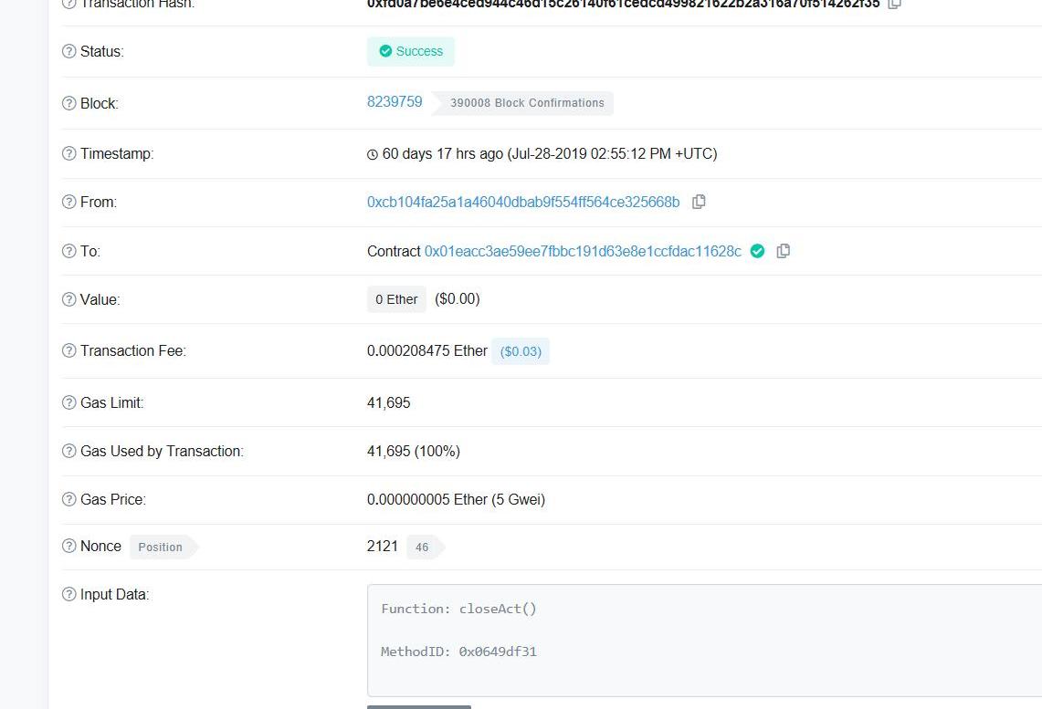Click the Gas Price help icon

tap(68, 499)
